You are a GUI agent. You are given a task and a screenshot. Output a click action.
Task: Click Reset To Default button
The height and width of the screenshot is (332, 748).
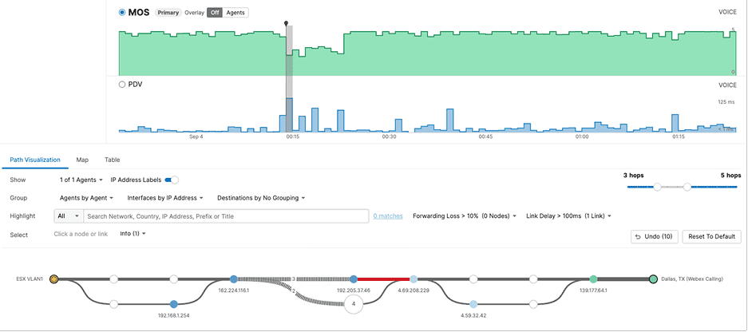click(712, 236)
